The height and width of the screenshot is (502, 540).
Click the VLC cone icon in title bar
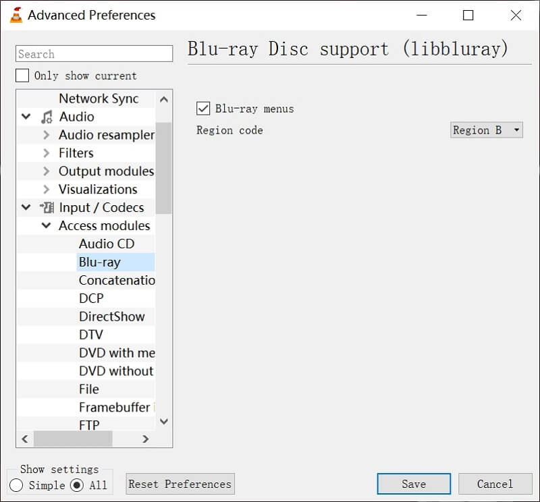coord(16,15)
